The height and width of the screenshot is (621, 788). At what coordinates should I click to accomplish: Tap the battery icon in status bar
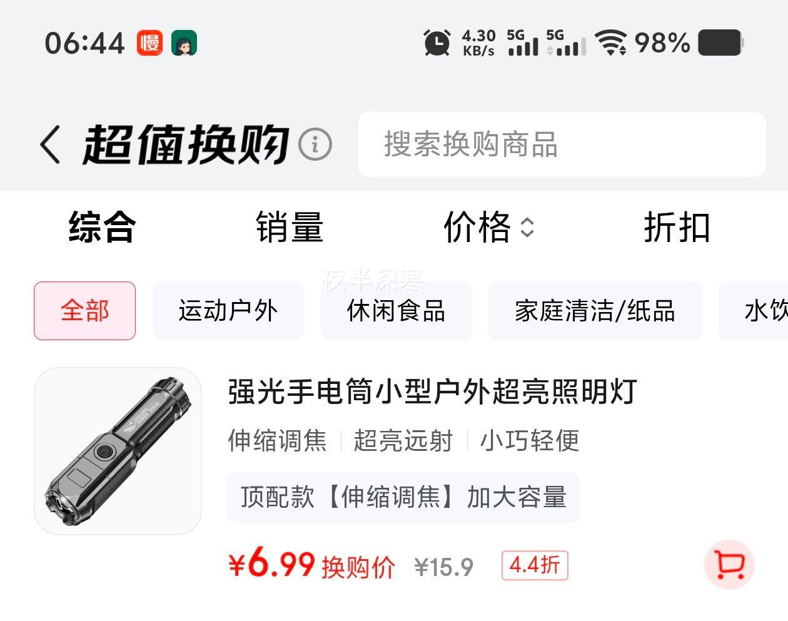[x=721, y=43]
